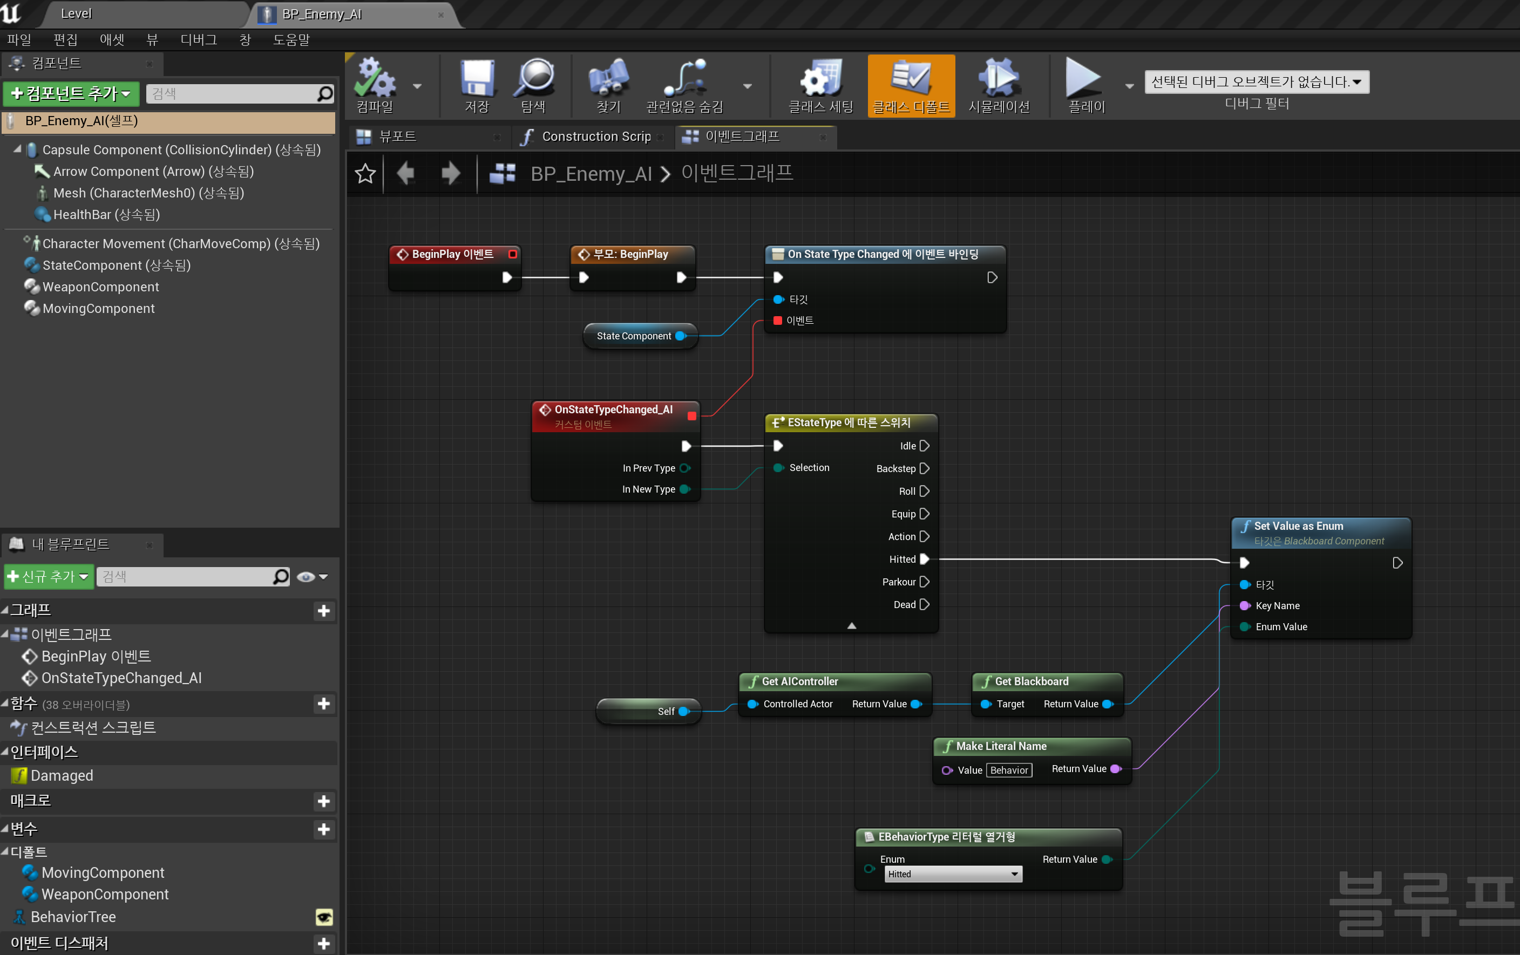Viewport: 1520px width, 955px height.
Task: Switch to the Construction Script tab
Action: point(595,137)
